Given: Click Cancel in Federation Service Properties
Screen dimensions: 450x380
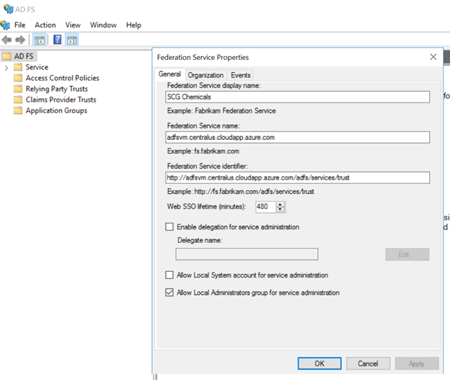Looking at the screenshot, I should click(368, 363).
